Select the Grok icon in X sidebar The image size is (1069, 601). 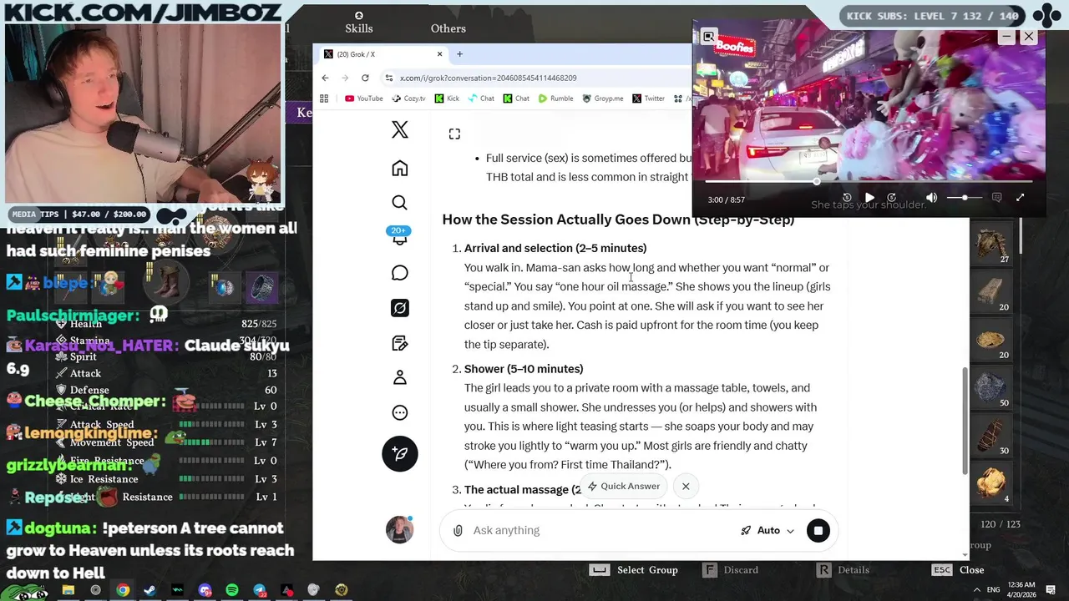pos(399,308)
